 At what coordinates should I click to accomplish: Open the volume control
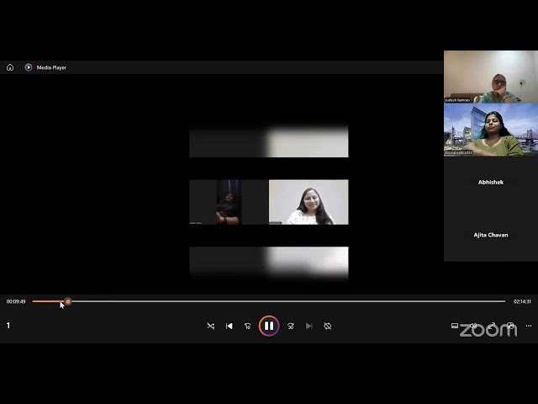[x=473, y=326]
